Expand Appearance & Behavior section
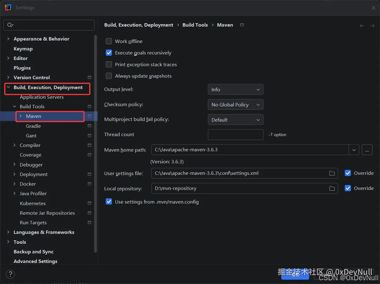Screen dimensions: 380x284 (8, 39)
